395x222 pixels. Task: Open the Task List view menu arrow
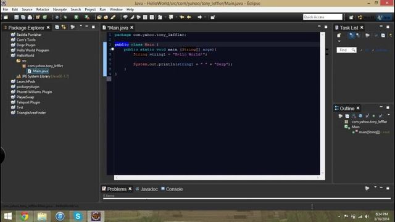tap(339, 41)
